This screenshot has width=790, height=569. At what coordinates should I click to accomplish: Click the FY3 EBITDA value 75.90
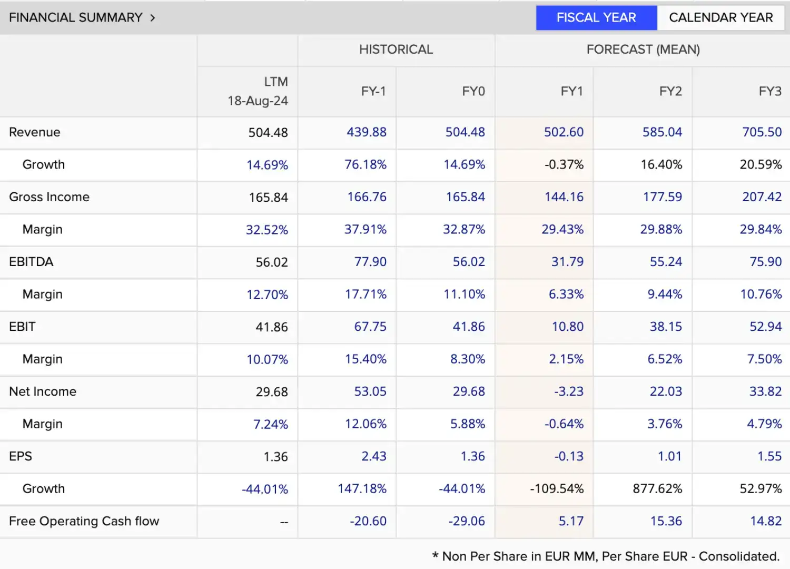[x=766, y=262]
